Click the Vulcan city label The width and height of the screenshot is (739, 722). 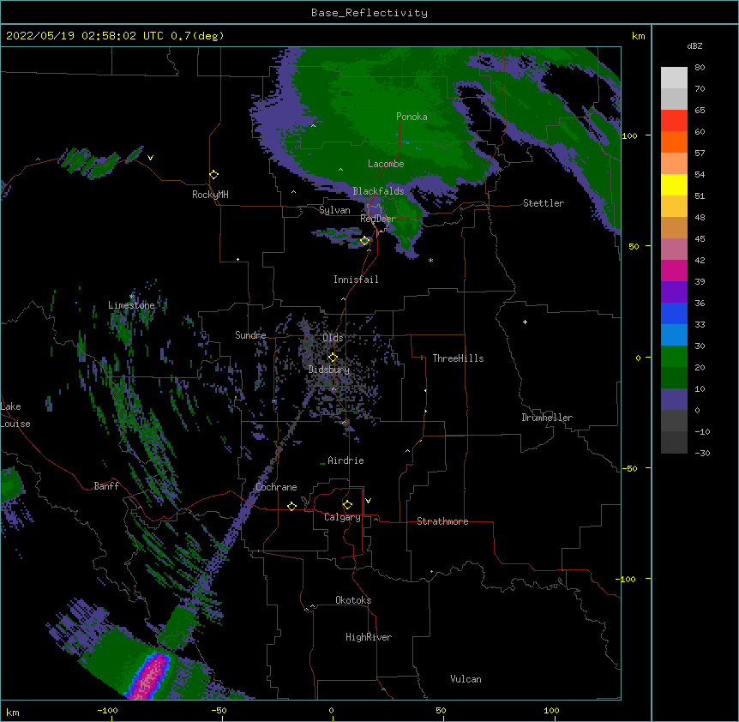466,679
